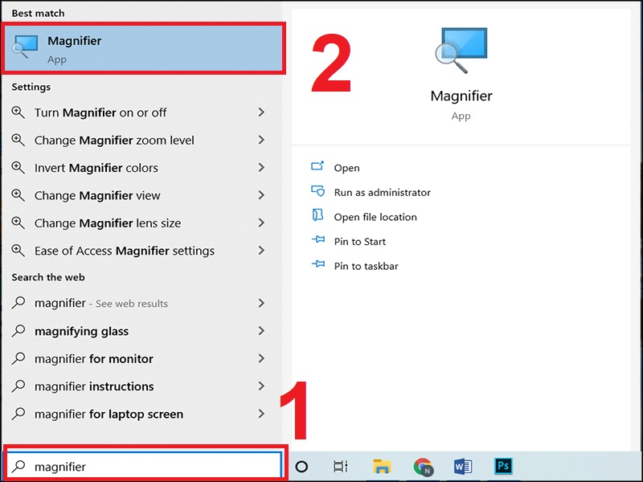643x482 pixels.
Task: Click the Magnifier title in details pane
Action: click(461, 96)
